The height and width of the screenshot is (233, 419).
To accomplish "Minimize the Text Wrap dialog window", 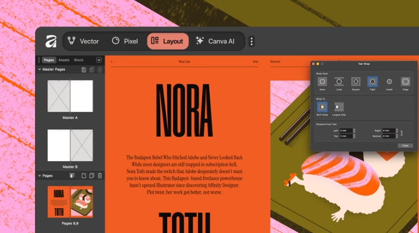I will click(318, 64).
